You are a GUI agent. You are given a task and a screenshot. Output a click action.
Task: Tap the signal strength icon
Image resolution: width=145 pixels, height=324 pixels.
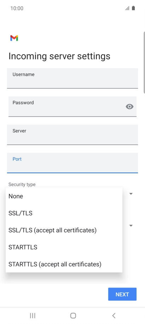127,8
